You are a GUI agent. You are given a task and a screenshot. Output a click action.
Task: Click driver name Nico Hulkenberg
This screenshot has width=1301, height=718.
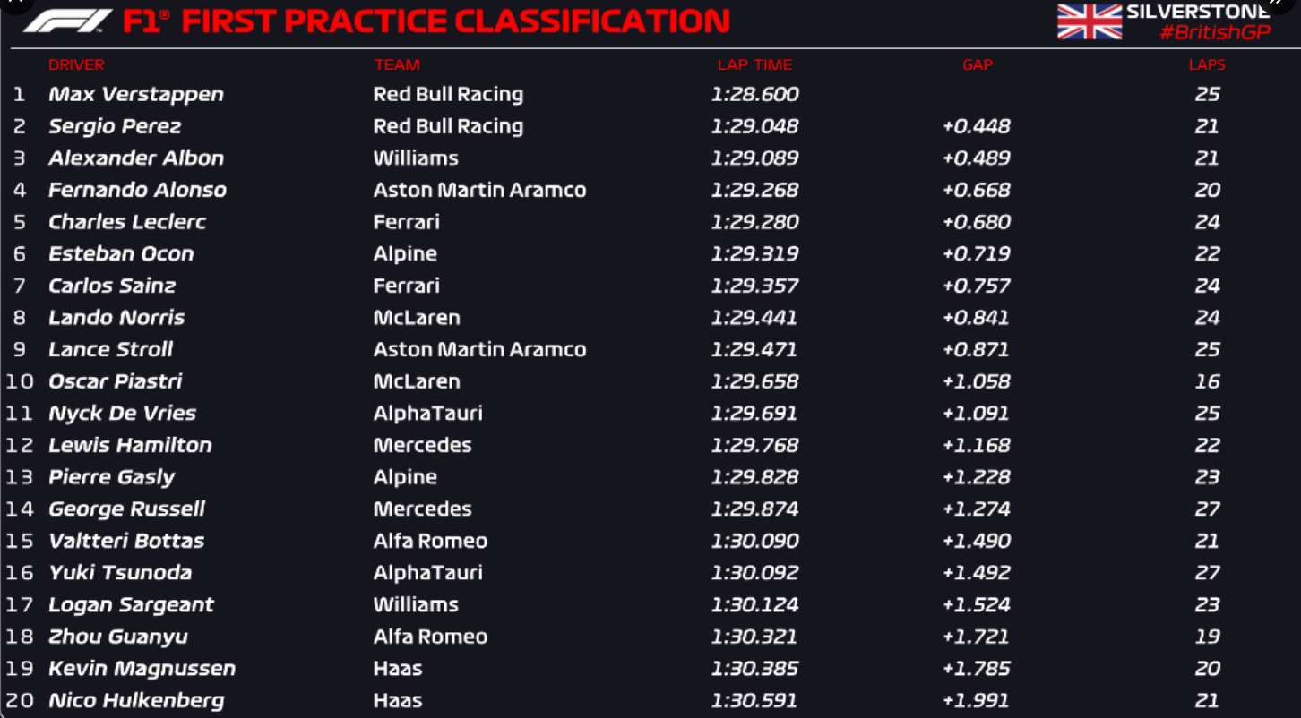[136, 700]
